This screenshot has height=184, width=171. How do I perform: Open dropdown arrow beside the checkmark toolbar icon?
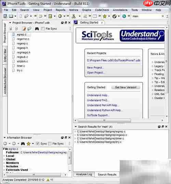(119, 16)
